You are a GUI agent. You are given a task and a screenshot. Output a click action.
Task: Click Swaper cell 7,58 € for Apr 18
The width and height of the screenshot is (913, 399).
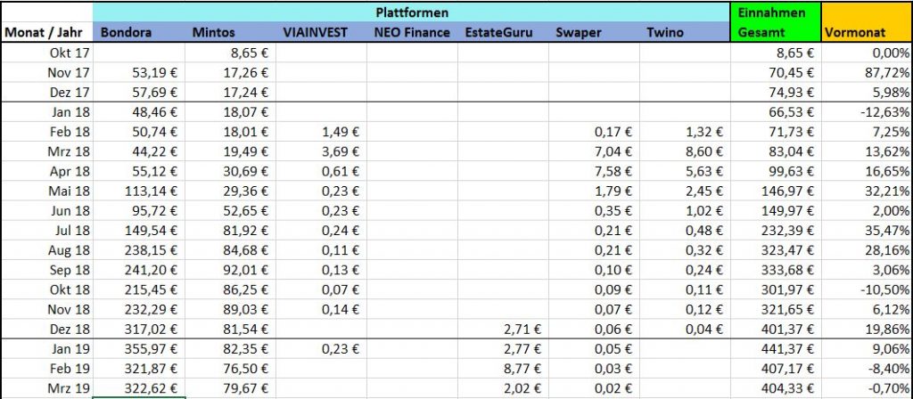[594, 171]
